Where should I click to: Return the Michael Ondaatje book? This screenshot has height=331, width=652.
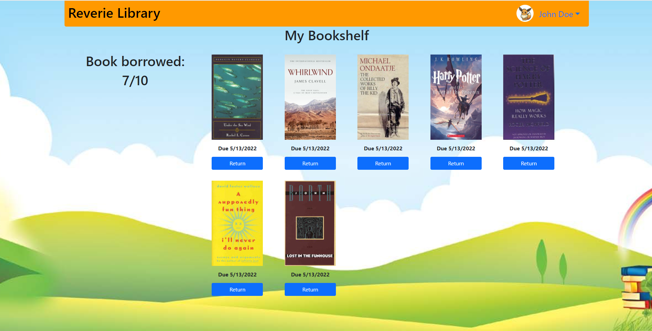[x=383, y=163]
